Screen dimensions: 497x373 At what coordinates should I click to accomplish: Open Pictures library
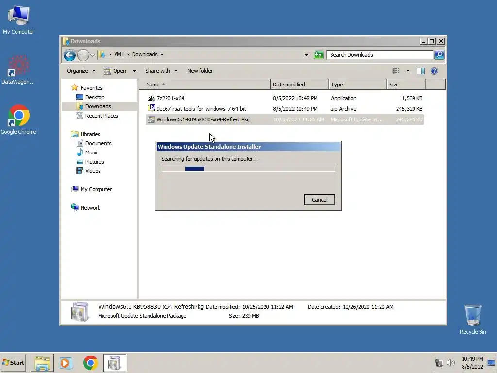[95, 162]
